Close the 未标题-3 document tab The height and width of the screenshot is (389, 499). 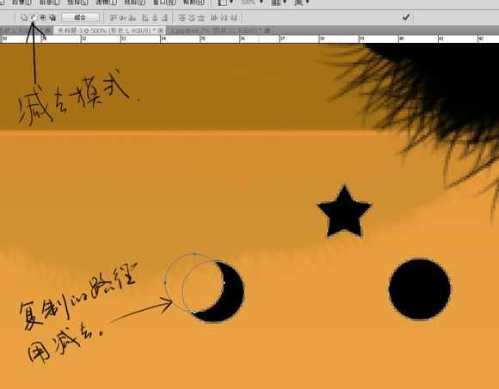pyautogui.click(x=161, y=31)
